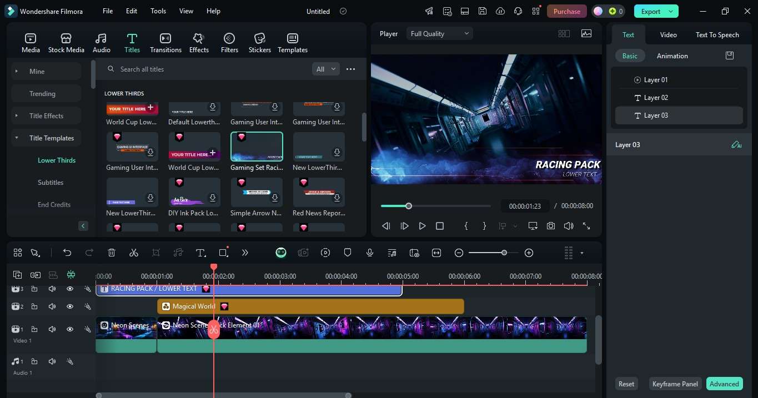
Task: Step back one frame in the Player
Action: tap(386, 226)
